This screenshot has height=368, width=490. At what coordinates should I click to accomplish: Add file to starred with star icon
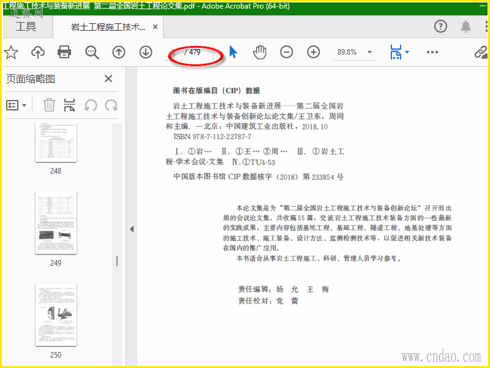(11, 52)
